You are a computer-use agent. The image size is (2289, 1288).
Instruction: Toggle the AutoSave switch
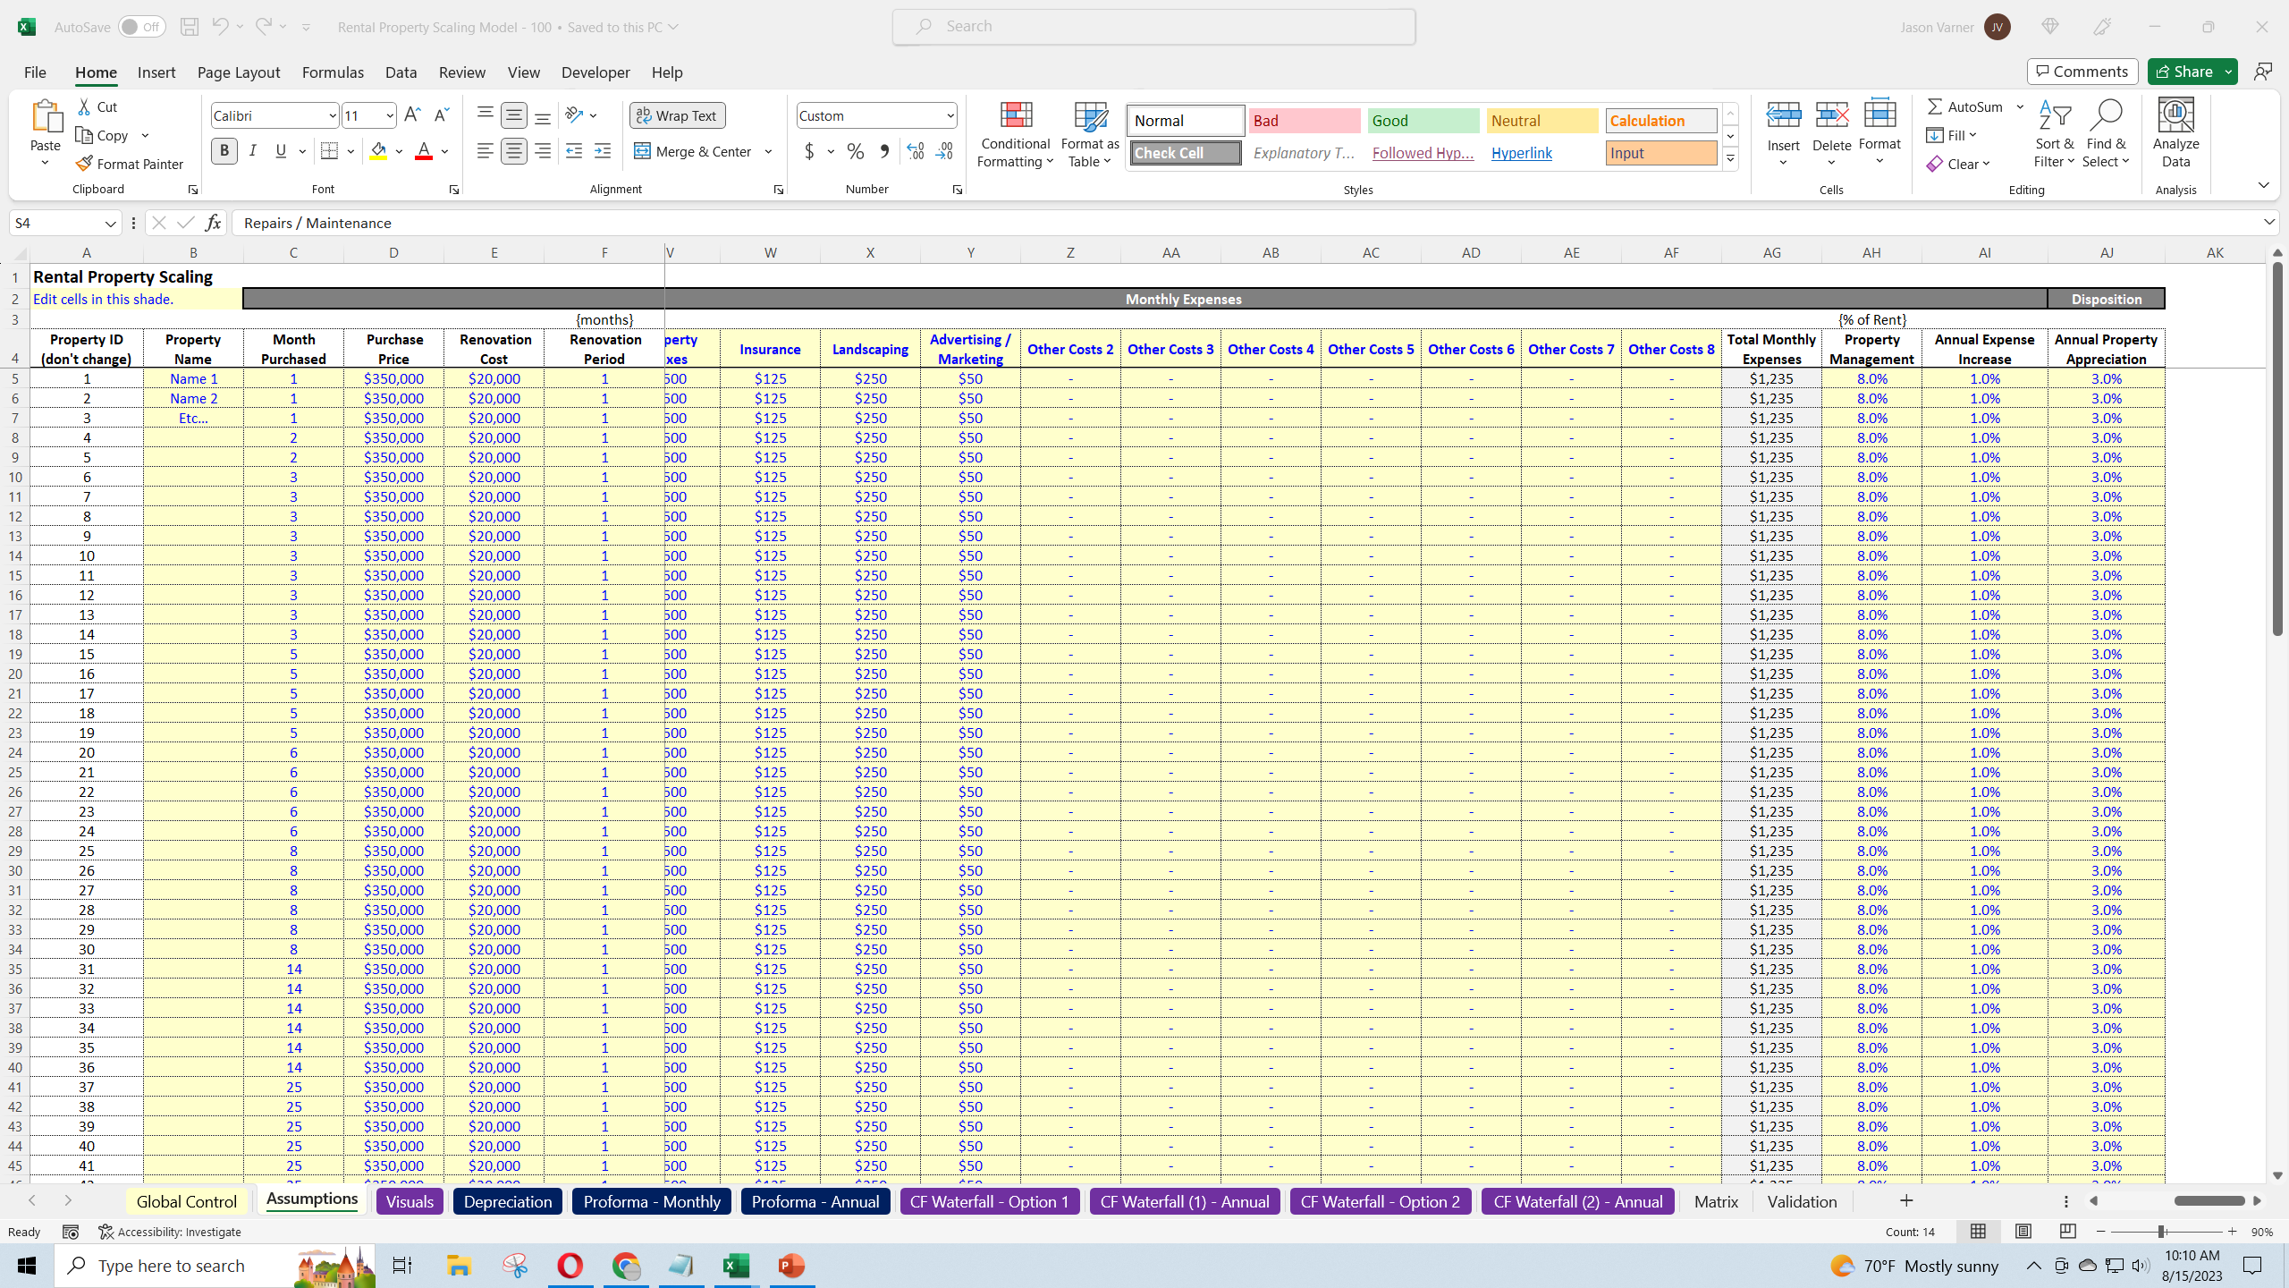[x=142, y=27]
